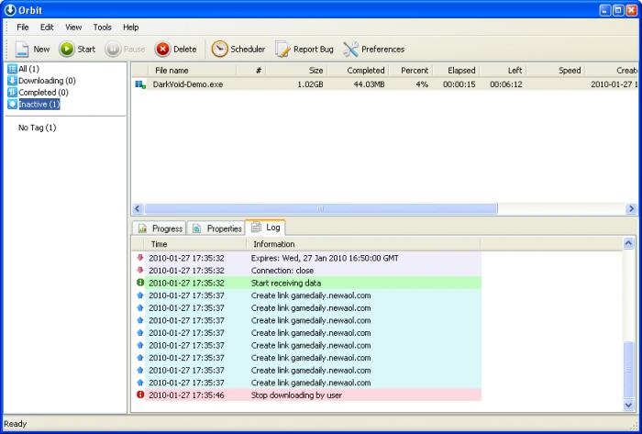Click the Inactive category icon

coord(12,105)
